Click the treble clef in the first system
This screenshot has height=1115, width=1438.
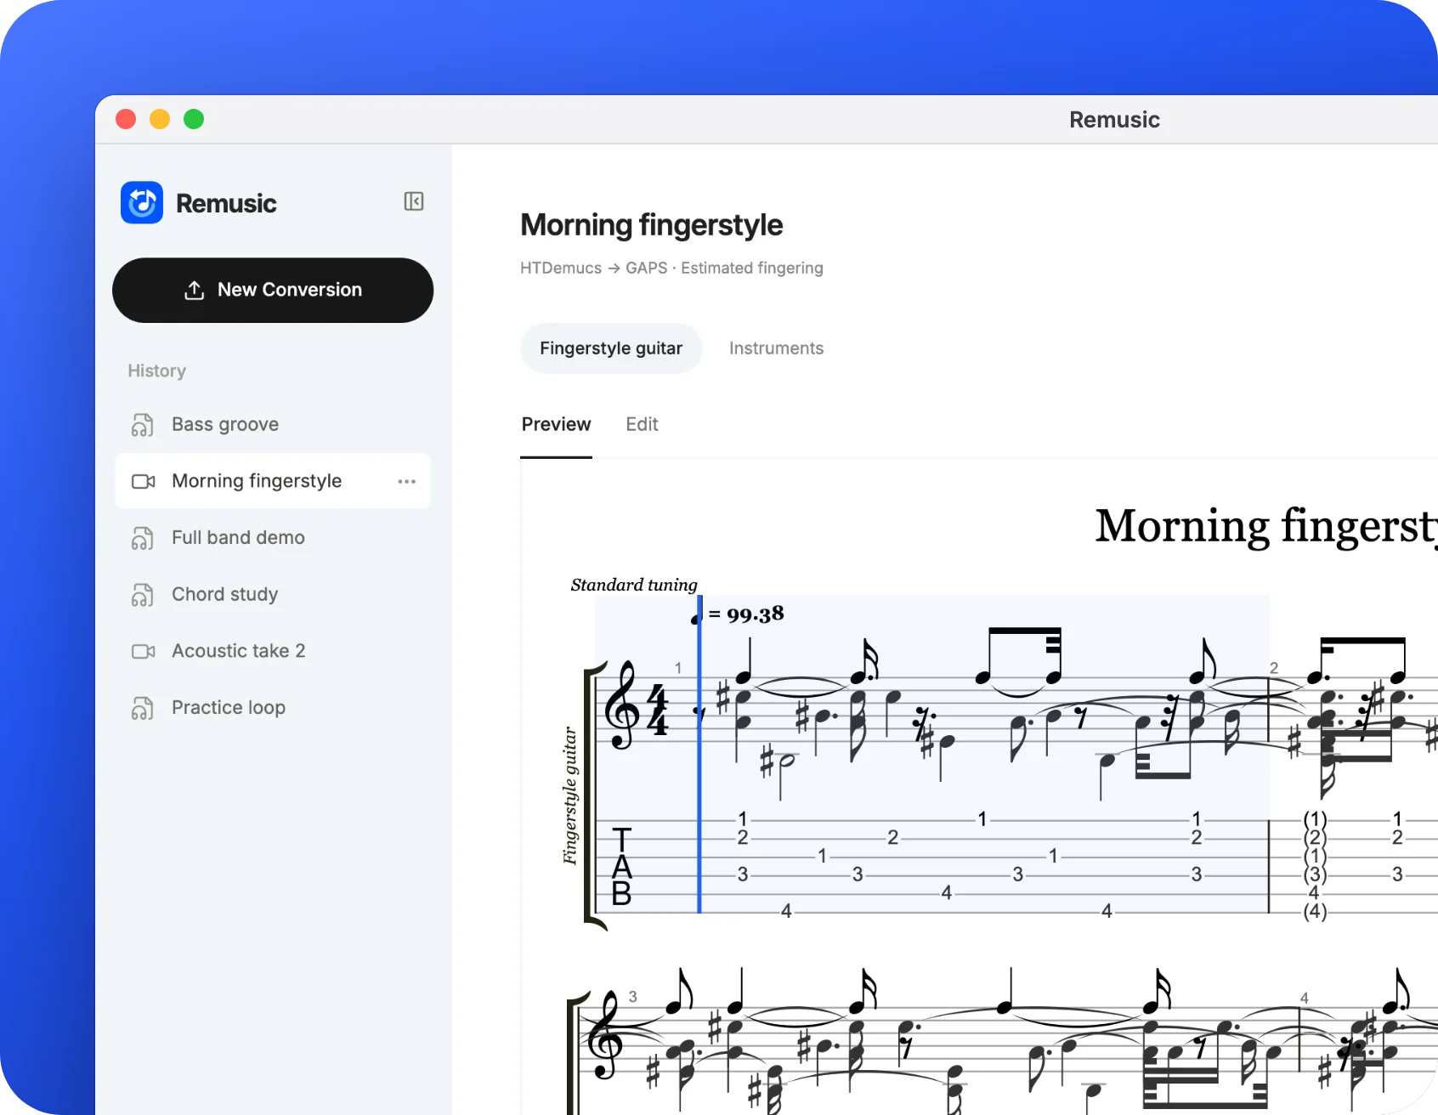(622, 707)
